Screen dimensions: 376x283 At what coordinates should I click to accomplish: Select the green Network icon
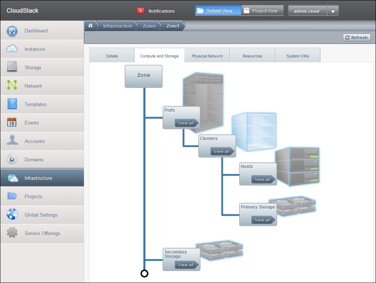point(12,86)
